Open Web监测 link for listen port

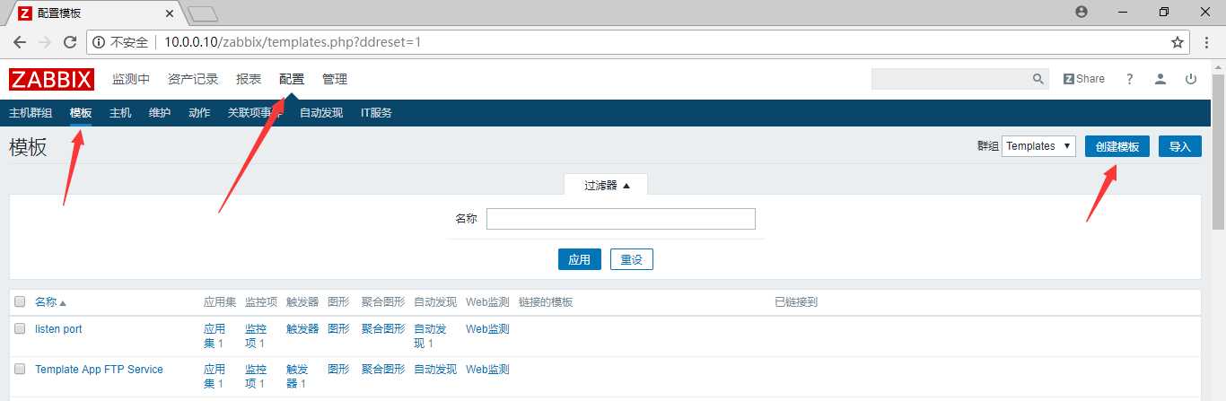click(x=487, y=329)
